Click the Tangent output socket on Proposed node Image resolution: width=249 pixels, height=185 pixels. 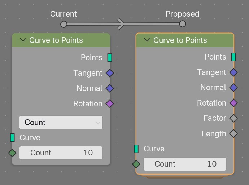233,72
